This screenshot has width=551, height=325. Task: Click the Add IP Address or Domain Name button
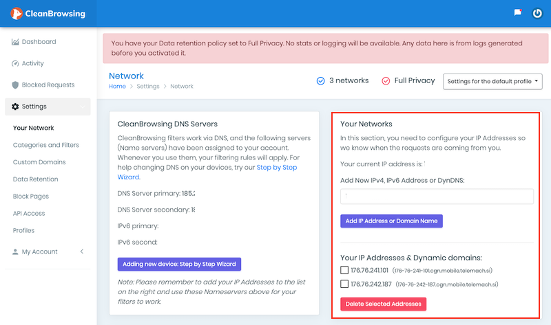click(391, 221)
